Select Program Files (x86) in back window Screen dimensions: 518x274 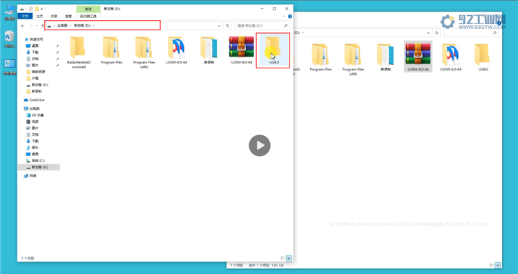353,59
